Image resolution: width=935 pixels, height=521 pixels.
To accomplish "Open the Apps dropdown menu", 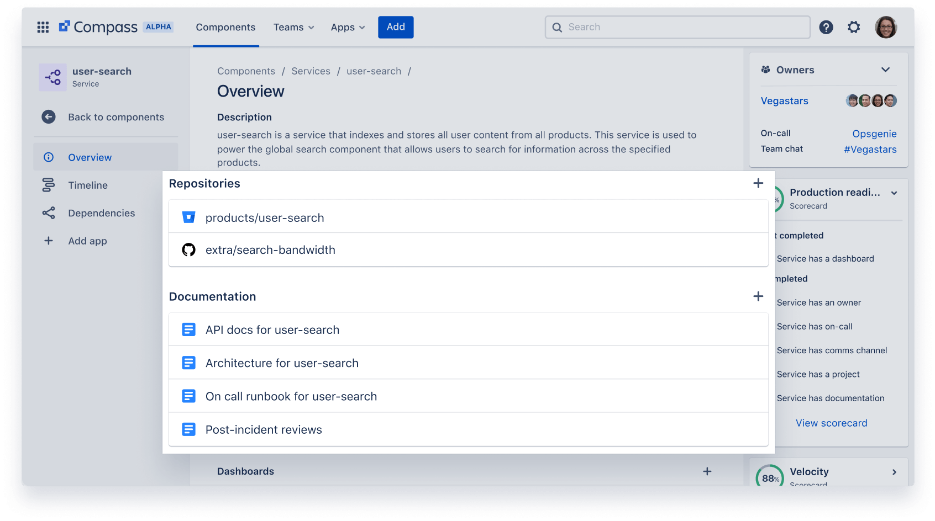I will pyautogui.click(x=348, y=27).
